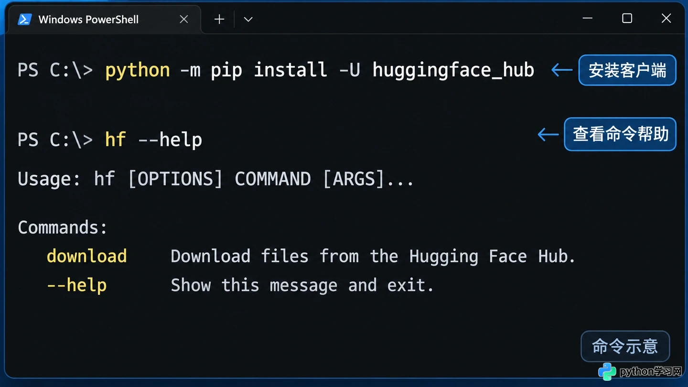This screenshot has width=688, height=387.
Task: Click the arrow pointing to pip install command
Action: coord(562,70)
